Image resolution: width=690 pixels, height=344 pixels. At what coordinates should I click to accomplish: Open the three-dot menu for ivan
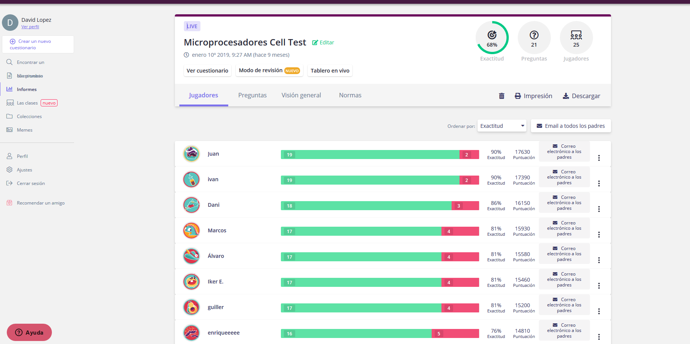(x=599, y=183)
